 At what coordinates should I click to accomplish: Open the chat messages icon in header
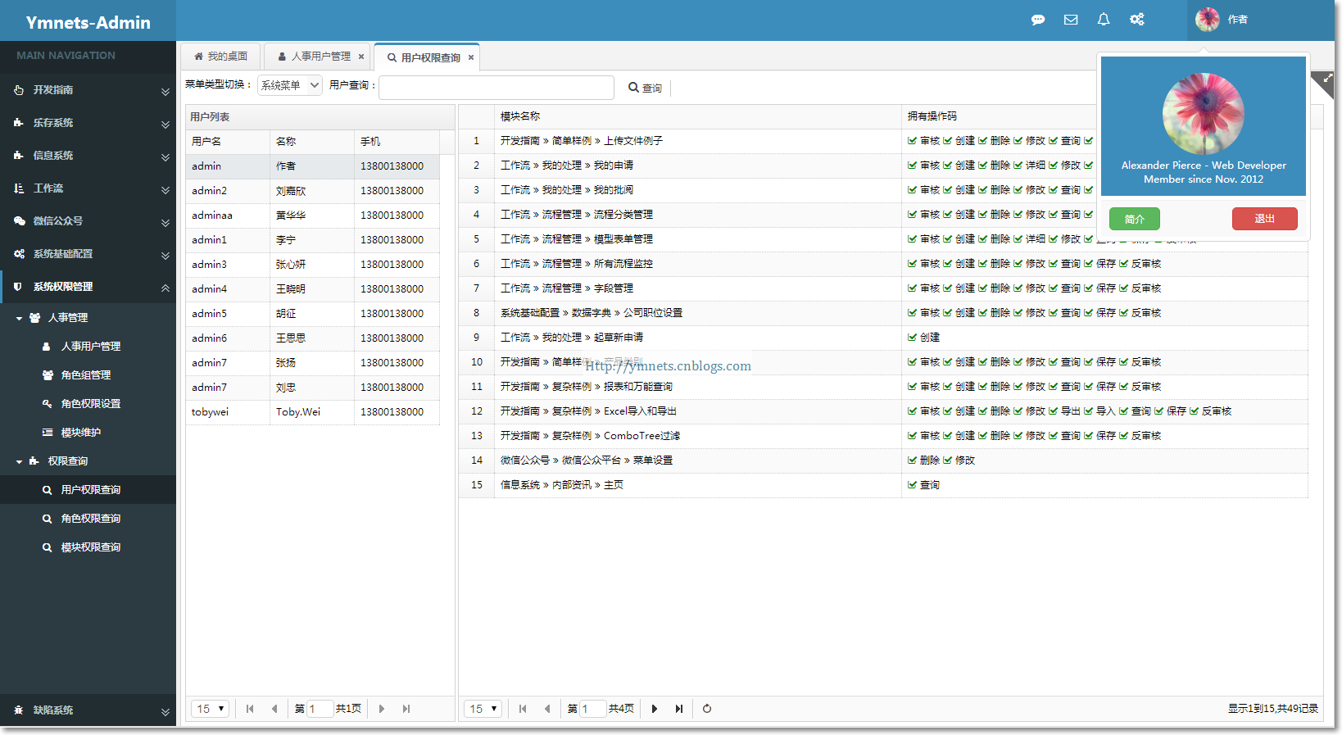(1037, 20)
